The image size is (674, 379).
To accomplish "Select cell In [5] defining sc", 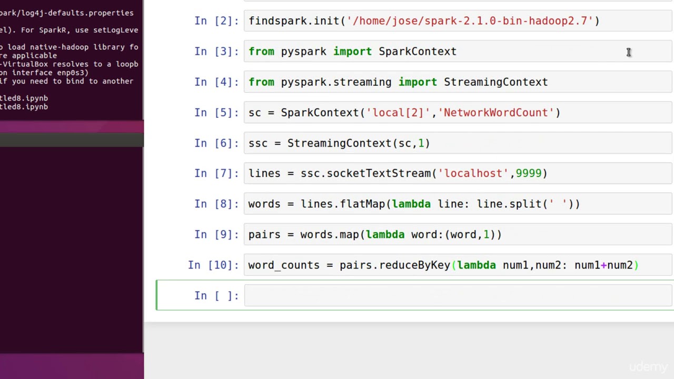I will pos(458,112).
